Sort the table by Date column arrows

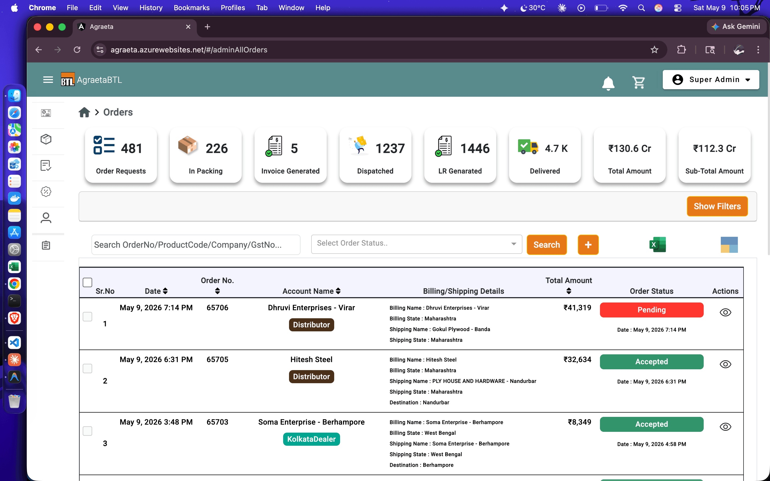pyautogui.click(x=165, y=291)
